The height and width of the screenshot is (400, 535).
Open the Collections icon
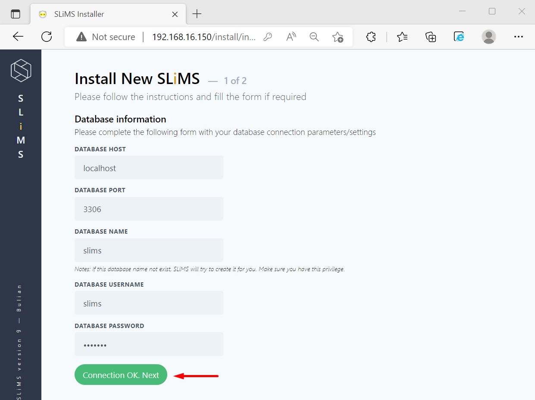(x=431, y=37)
